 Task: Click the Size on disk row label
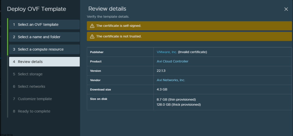point(99,99)
